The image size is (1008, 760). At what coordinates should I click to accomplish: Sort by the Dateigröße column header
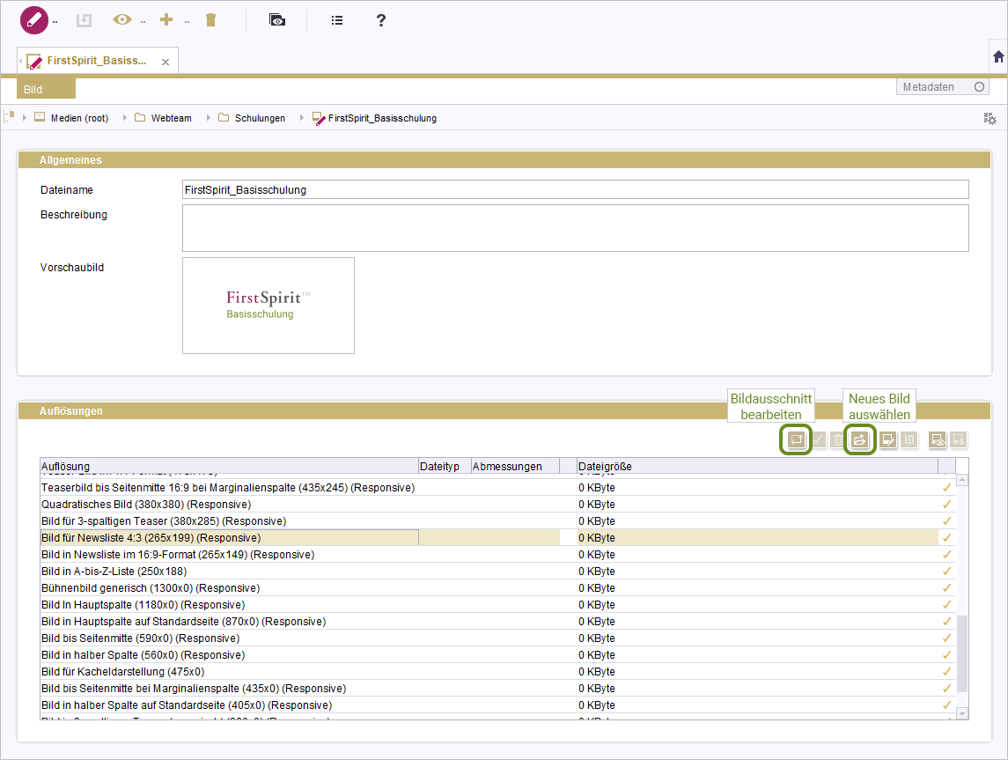click(757, 466)
